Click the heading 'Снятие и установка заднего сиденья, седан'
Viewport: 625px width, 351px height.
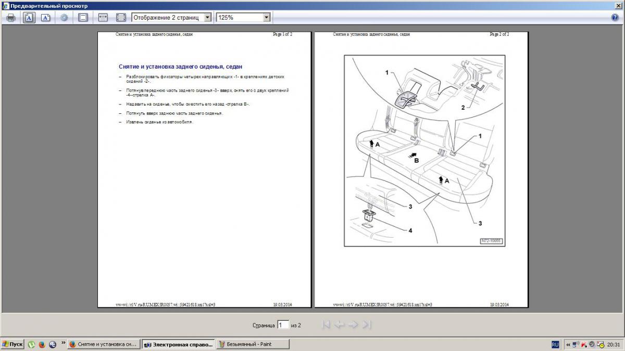pos(180,67)
